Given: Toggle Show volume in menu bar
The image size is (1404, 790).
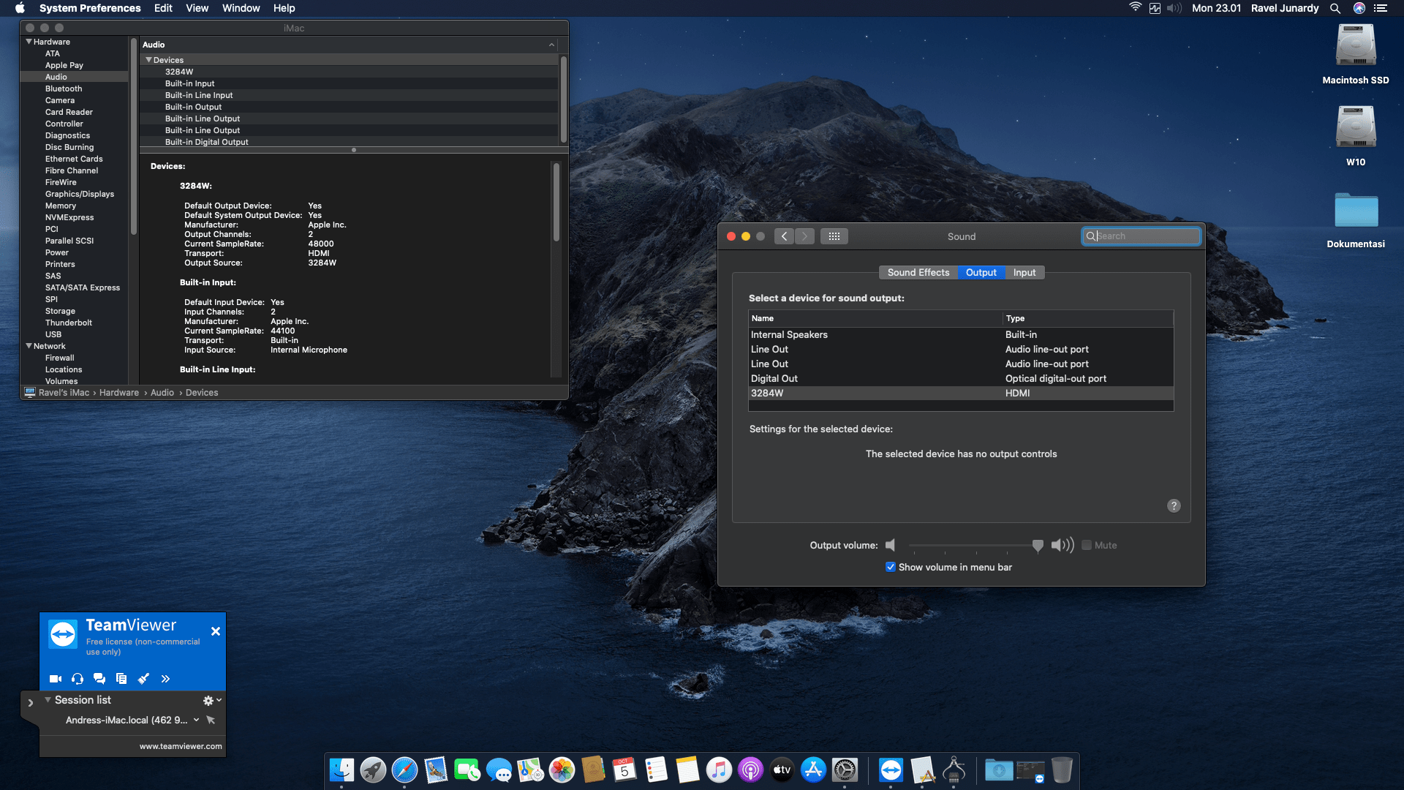Looking at the screenshot, I should point(891,568).
